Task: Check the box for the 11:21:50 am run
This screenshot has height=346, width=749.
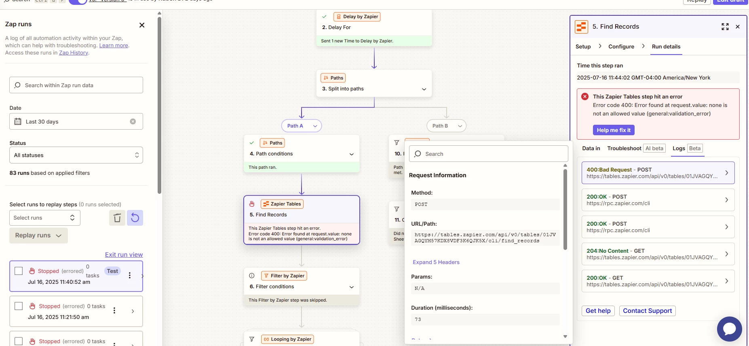Action: pyautogui.click(x=19, y=306)
